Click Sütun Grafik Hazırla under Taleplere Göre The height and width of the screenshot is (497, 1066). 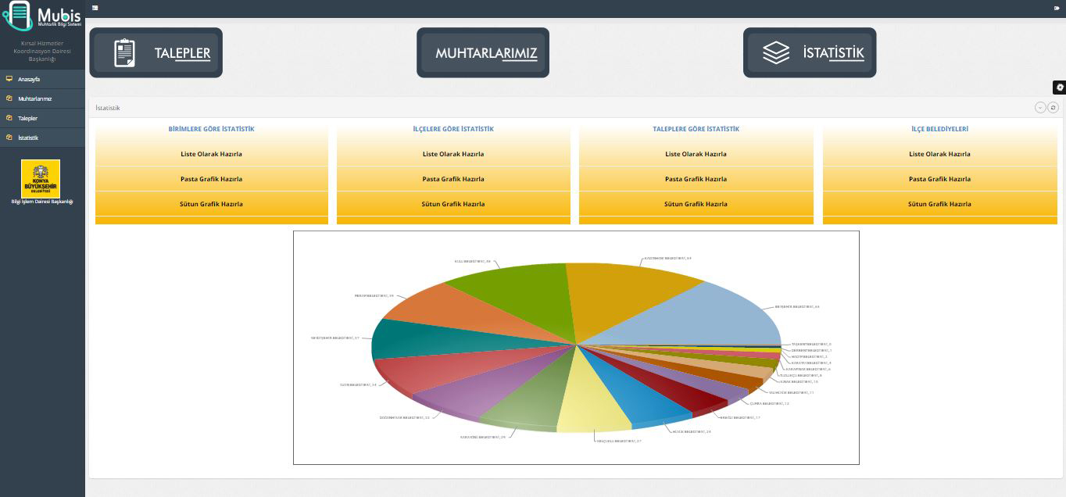(696, 204)
